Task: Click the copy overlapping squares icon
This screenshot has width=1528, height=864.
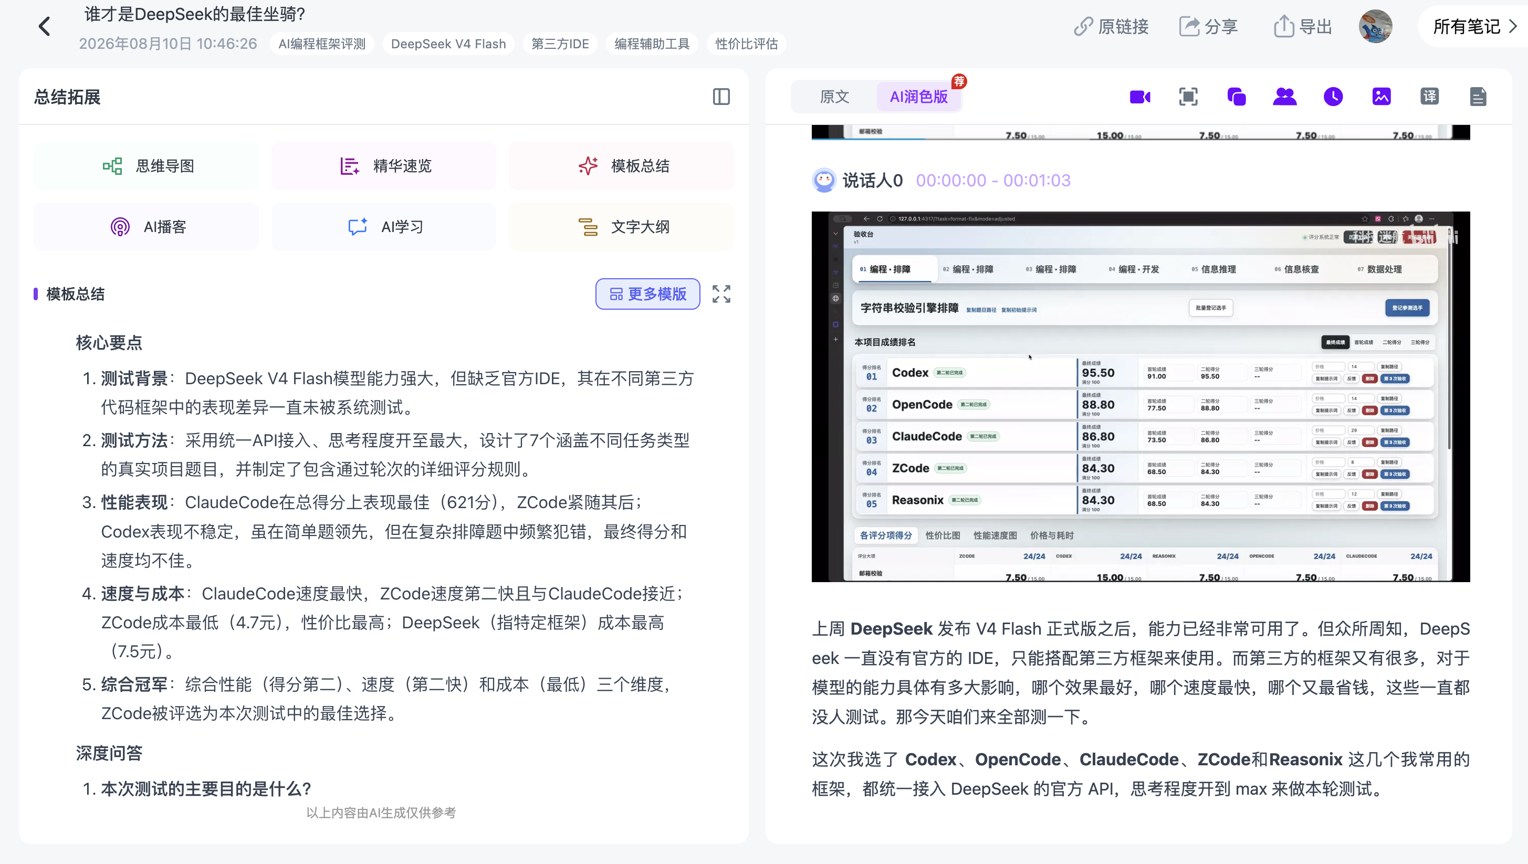Action: [1237, 97]
